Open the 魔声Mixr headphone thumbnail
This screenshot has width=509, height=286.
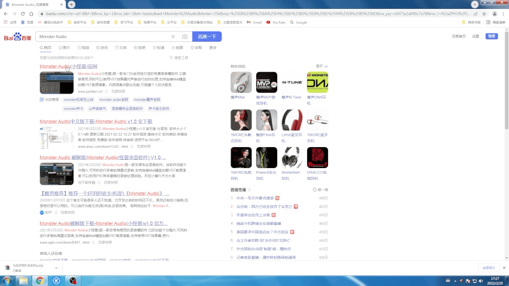[x=241, y=82]
